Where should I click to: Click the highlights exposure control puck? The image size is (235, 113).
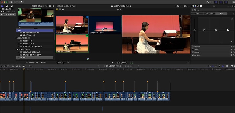pyautogui.click(x=228, y=30)
